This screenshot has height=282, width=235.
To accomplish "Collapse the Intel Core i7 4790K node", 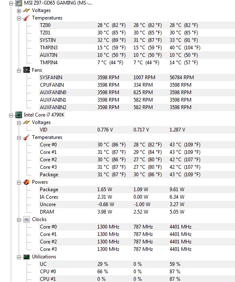I will coord(11,115).
